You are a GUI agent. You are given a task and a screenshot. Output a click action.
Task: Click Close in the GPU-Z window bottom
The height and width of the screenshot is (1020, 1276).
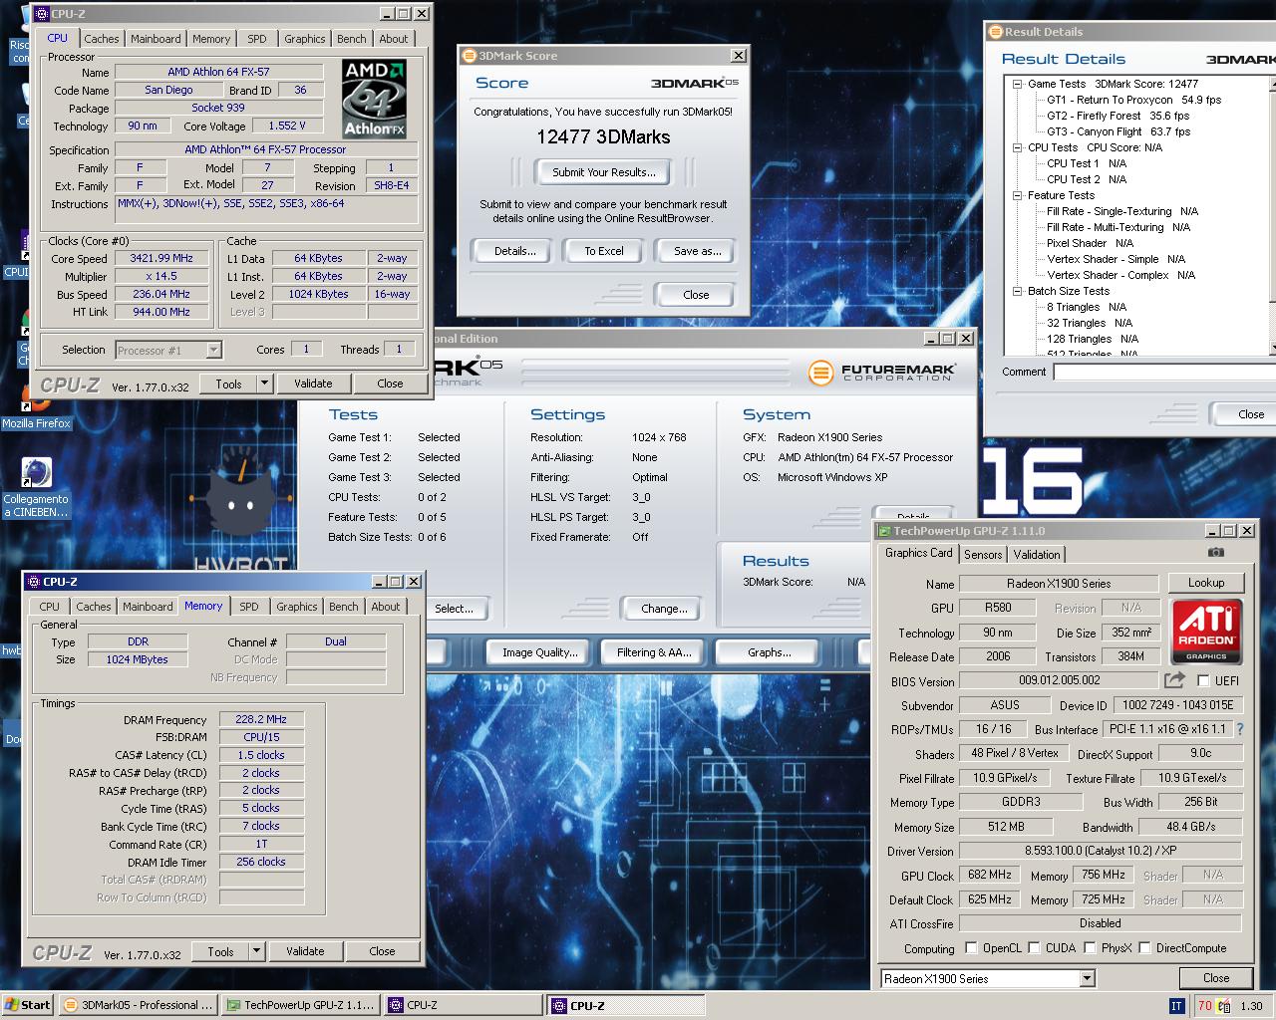(x=1216, y=978)
